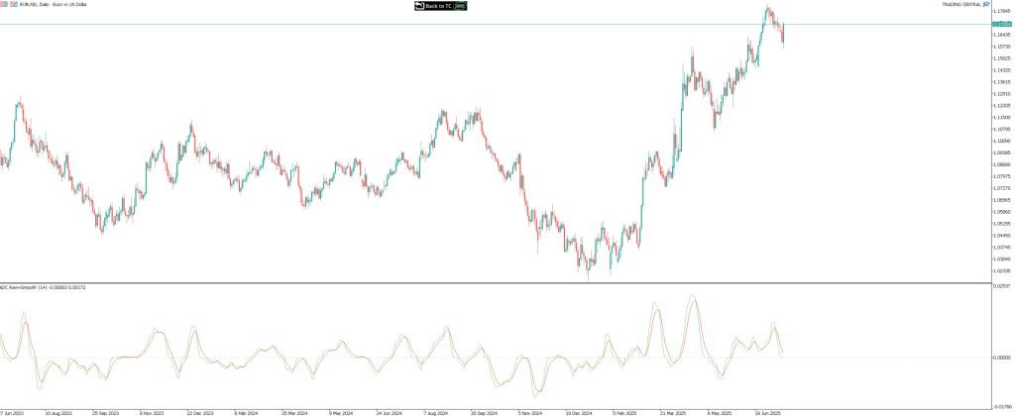This screenshot has height=416, width=1015.
Task: Click the 25 Sep 2023 date label
Action: [x=105, y=411]
